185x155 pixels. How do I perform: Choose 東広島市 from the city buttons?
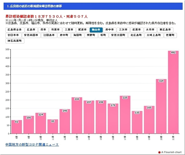click(165, 30)
